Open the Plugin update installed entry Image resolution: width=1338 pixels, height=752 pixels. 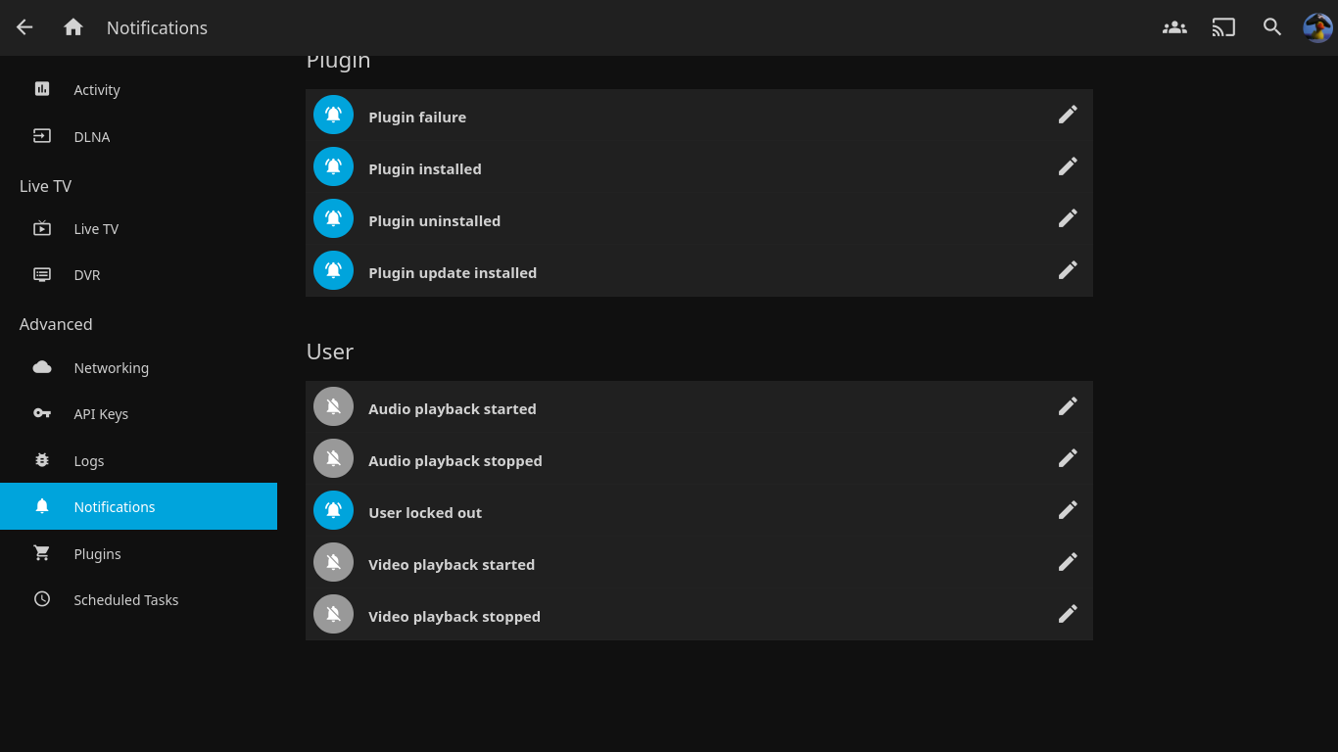[x=453, y=273]
